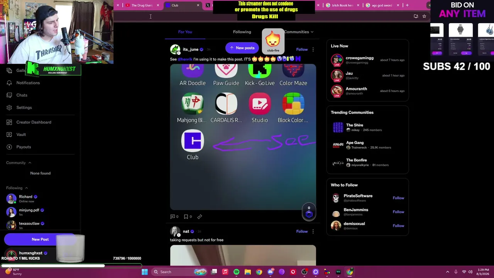
Task: Open crowegamingg live stream
Action: [x=367, y=60]
